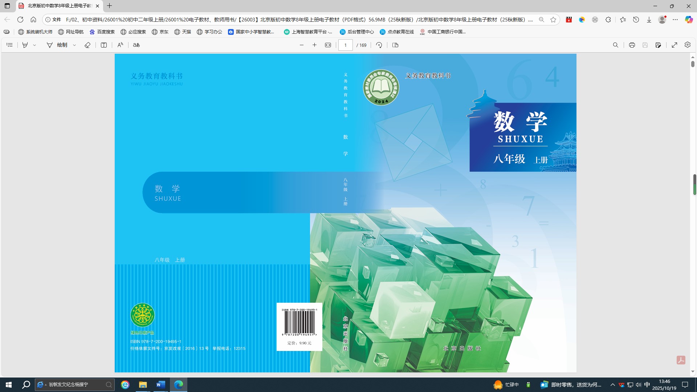The height and width of the screenshot is (392, 697).
Task: Click the add text box tool
Action: click(x=104, y=45)
